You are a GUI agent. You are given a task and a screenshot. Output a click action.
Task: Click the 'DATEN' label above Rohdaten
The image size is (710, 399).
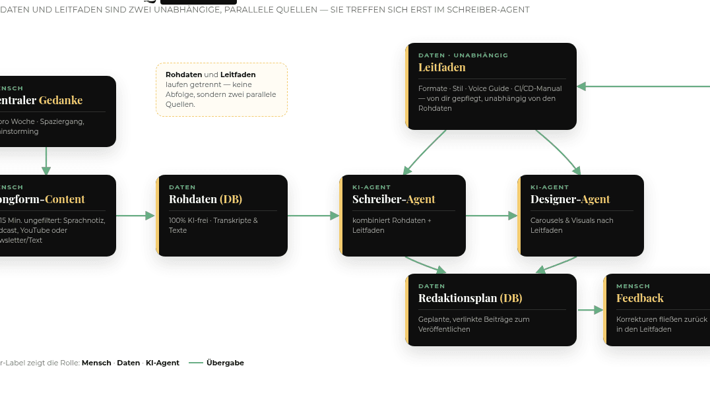click(182, 187)
